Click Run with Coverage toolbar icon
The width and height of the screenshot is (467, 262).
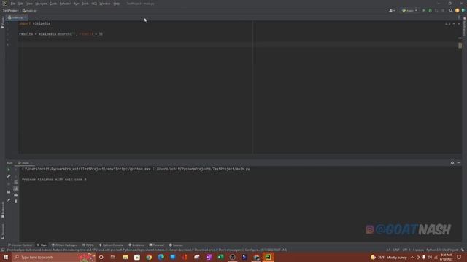(436, 11)
